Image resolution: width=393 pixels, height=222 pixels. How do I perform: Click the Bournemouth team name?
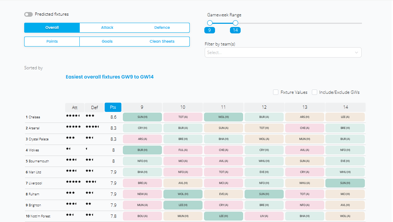pos(39,161)
